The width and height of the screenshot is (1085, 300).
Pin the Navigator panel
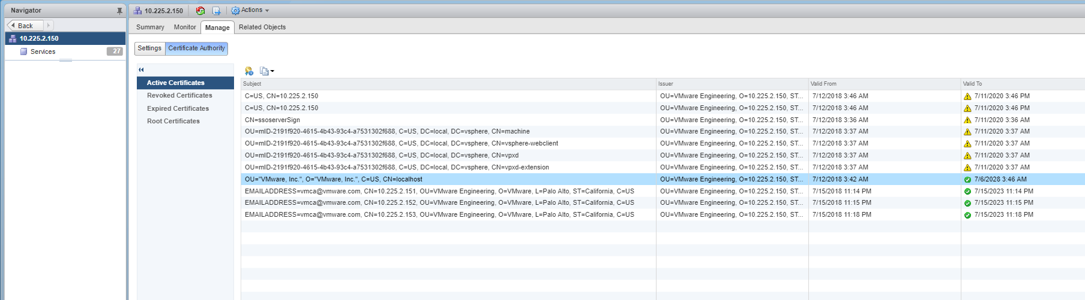point(119,11)
